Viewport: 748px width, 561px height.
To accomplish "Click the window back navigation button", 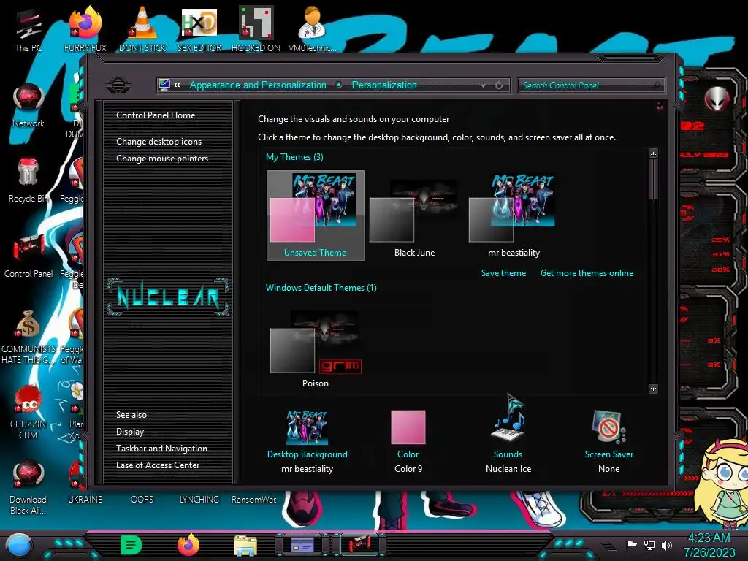I will pyautogui.click(x=118, y=85).
